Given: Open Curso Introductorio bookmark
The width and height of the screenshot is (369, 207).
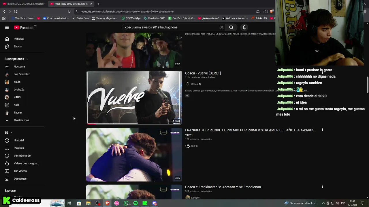Looking at the screenshot, I should [56, 18].
